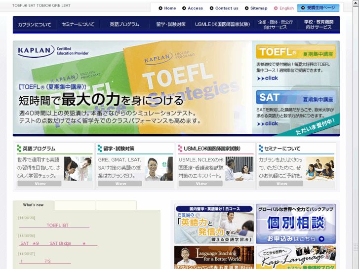Click the pink English bullet arrow icon

tap(276, 8)
